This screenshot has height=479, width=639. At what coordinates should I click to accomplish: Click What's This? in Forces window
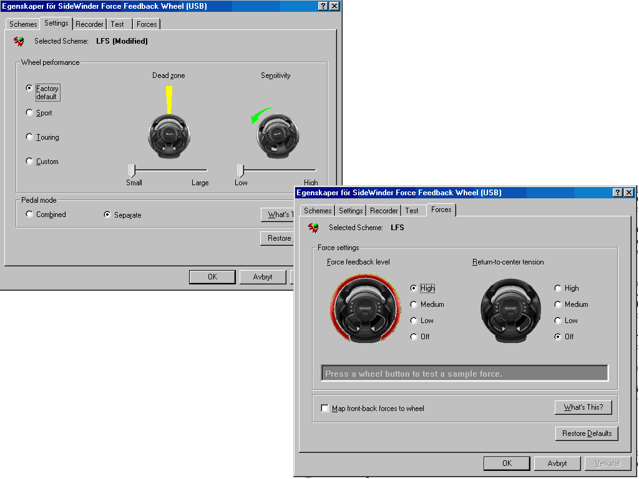(583, 407)
